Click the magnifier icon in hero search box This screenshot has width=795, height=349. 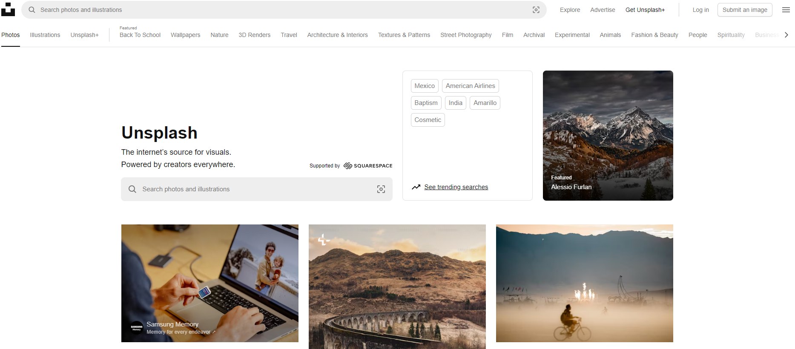click(132, 189)
